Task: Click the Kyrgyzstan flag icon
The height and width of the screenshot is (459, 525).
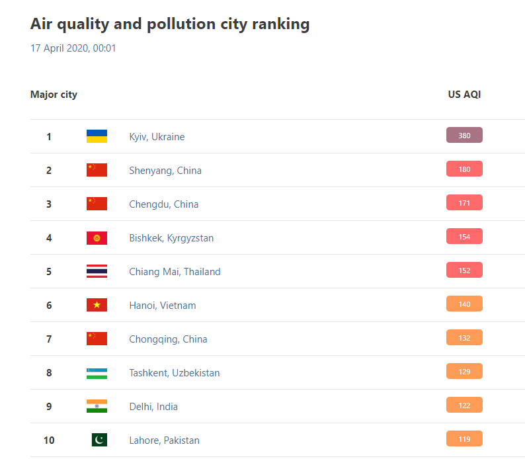Action: click(97, 237)
